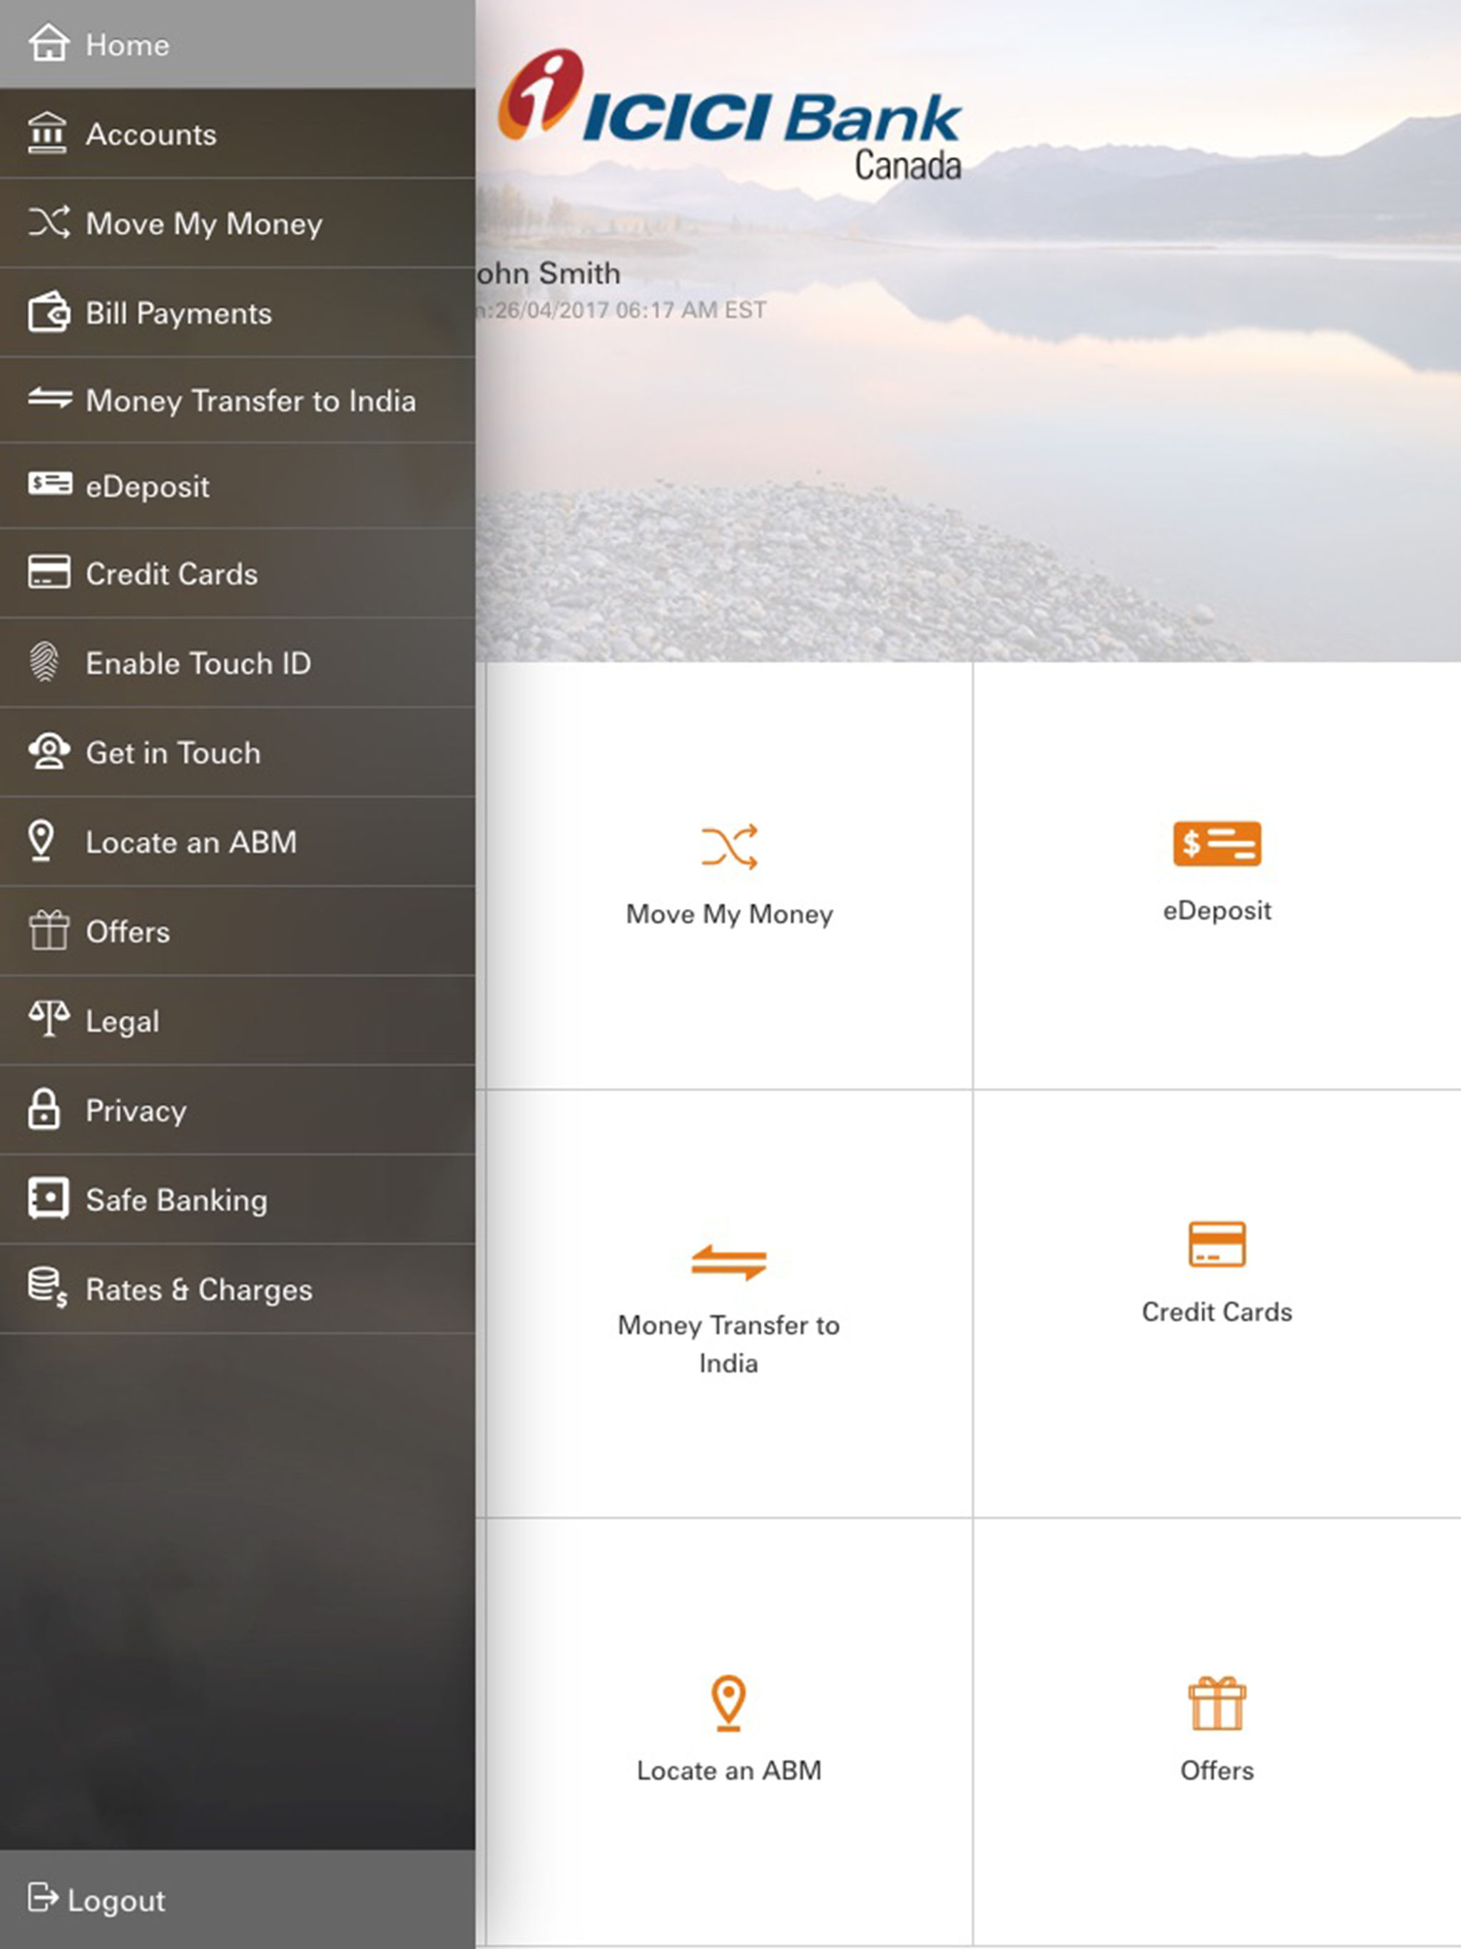Image resolution: width=1461 pixels, height=1949 pixels.
Task: Select Safe Banking menu item
Action: pos(238,1199)
